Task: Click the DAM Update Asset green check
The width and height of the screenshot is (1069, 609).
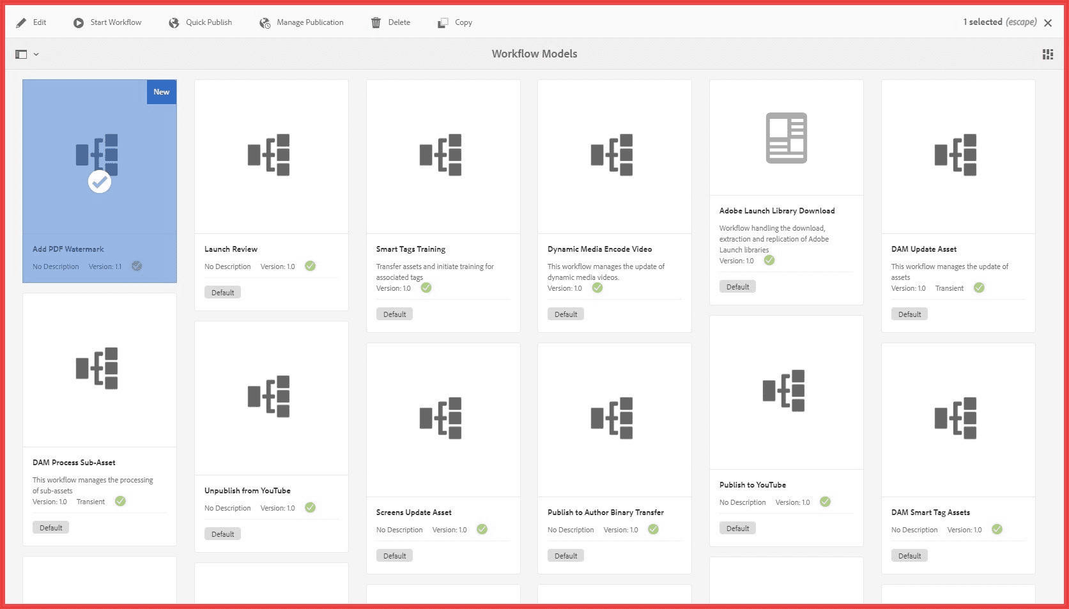Action: (x=979, y=288)
